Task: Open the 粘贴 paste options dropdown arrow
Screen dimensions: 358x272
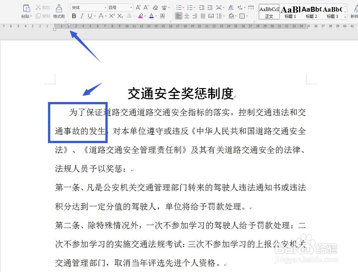Action: (31, 16)
